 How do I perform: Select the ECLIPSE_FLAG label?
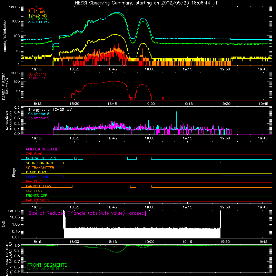(x=38, y=177)
